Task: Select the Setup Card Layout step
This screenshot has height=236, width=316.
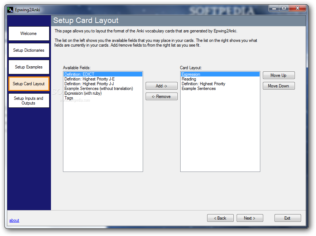Action: point(29,84)
